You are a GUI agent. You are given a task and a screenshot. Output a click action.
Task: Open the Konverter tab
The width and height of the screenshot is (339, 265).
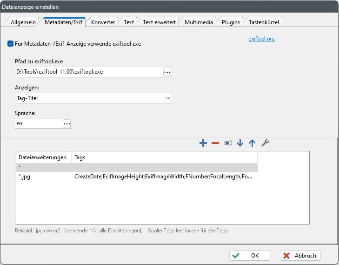103,22
